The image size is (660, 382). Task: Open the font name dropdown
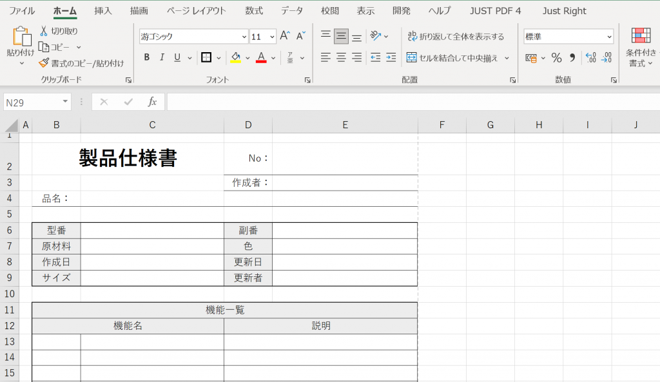[244, 37]
